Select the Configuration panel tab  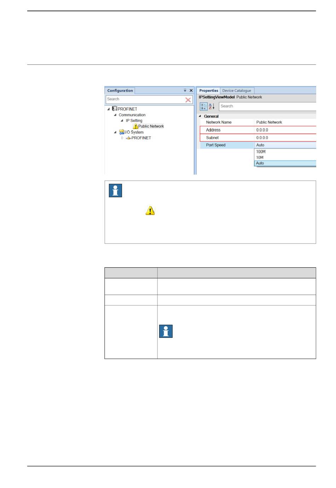point(120,91)
